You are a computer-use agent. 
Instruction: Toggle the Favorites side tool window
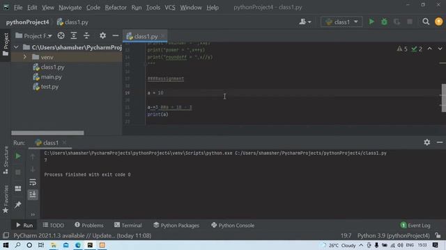pyautogui.click(x=6, y=199)
